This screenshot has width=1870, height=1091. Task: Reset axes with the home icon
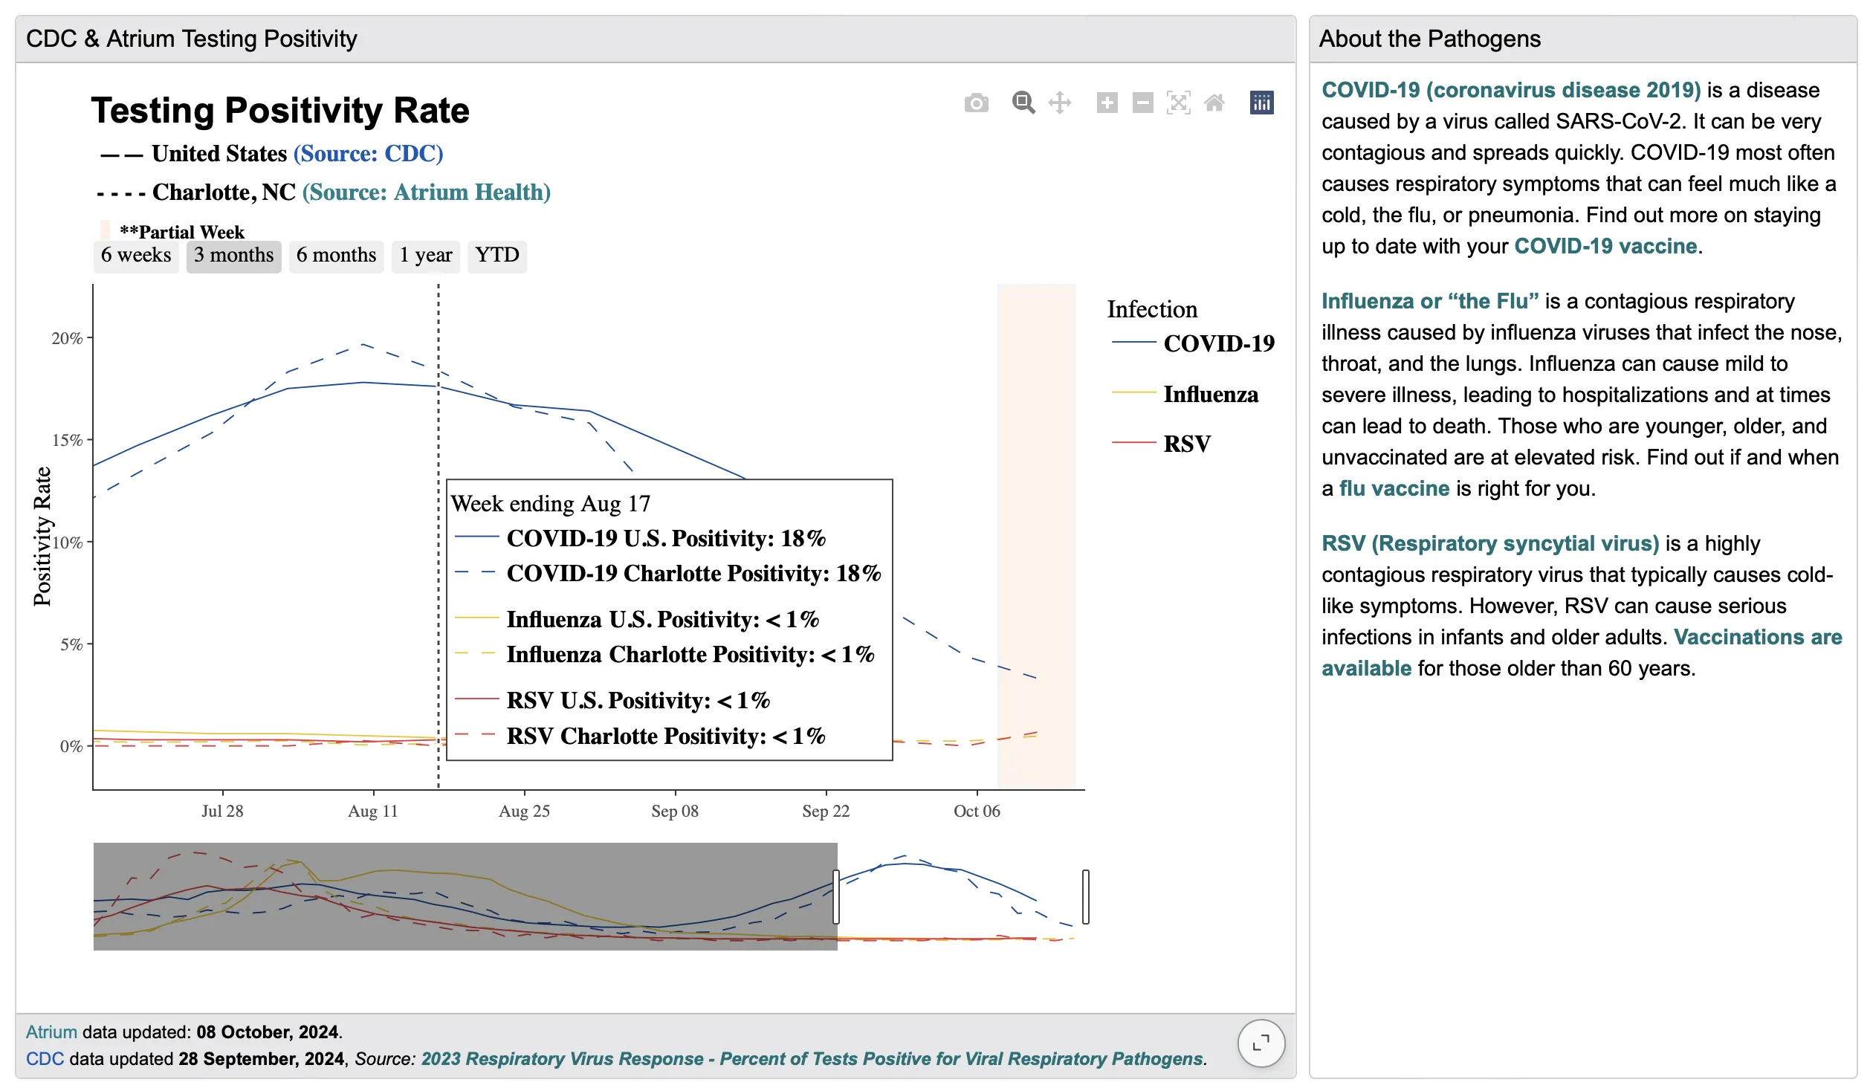tap(1214, 103)
